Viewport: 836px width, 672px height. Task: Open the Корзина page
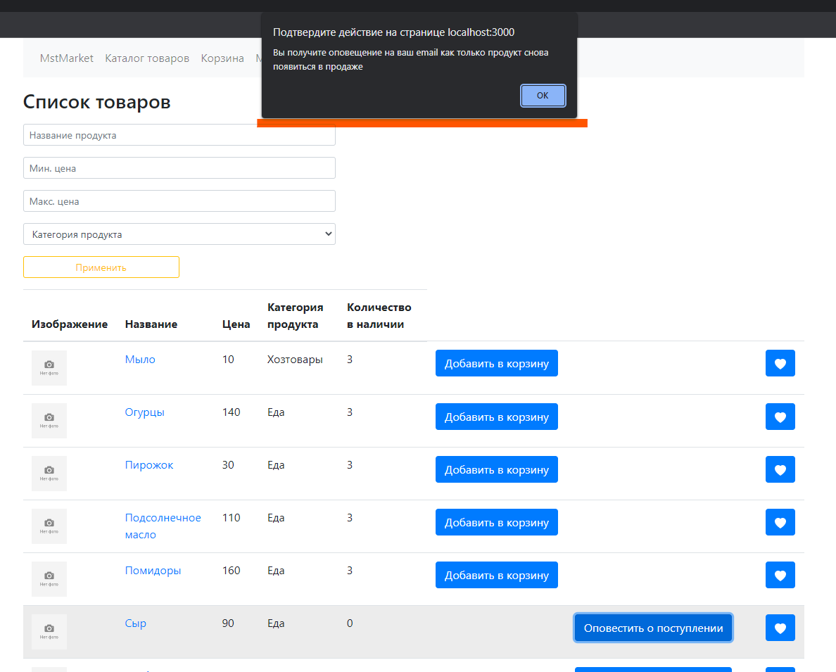point(222,58)
